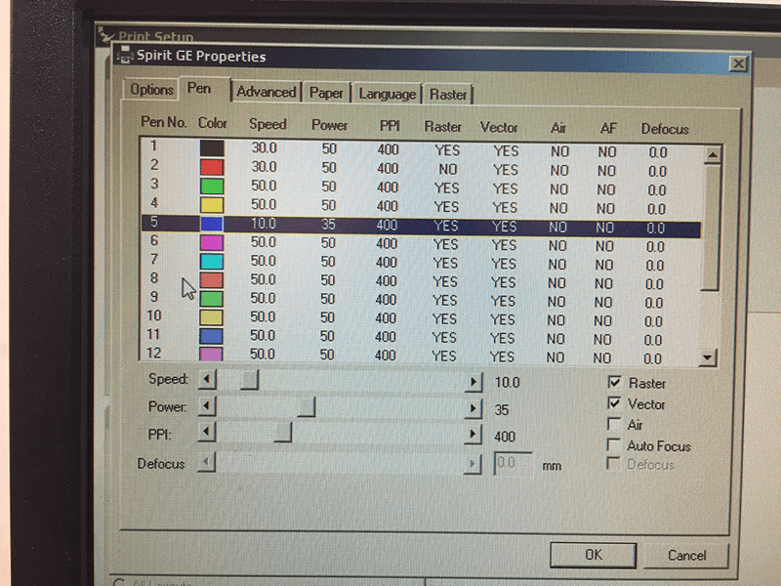Click the Power slider thumb
Screen dimensions: 781x586
click(x=307, y=407)
